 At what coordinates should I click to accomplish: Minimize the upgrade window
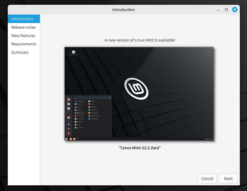218,10
